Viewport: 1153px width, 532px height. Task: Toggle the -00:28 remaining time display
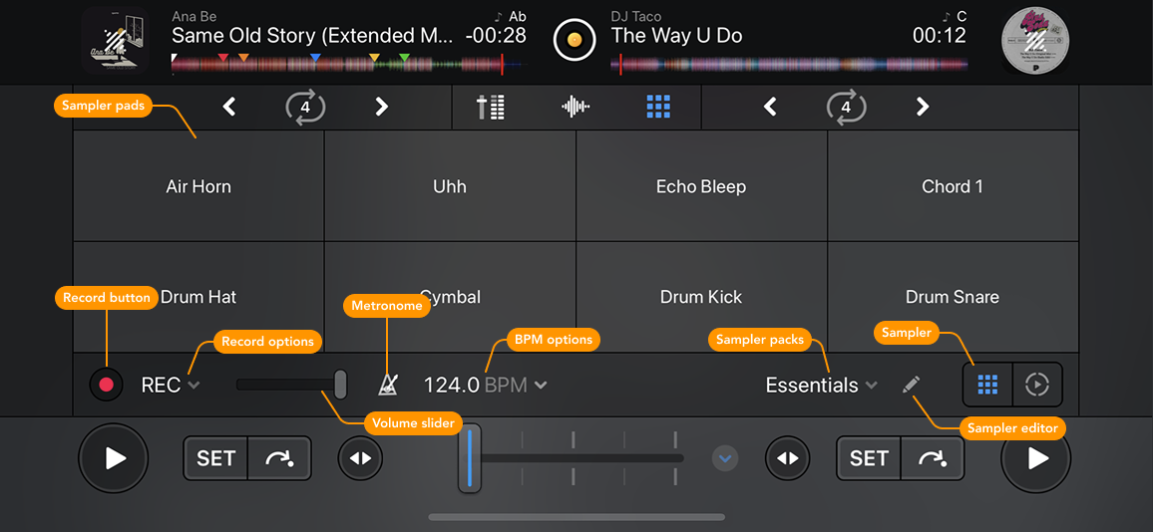[x=496, y=35]
